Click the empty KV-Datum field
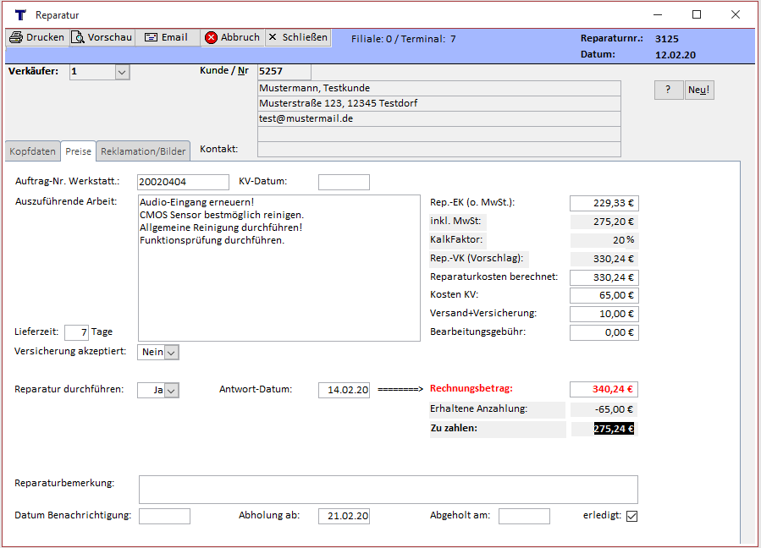The height and width of the screenshot is (548, 761). 344,183
